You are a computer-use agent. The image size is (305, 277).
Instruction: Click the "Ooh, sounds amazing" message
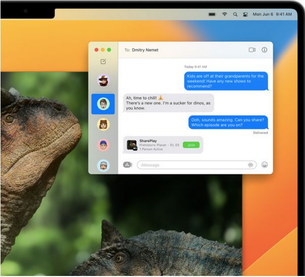pyautogui.click(x=228, y=123)
